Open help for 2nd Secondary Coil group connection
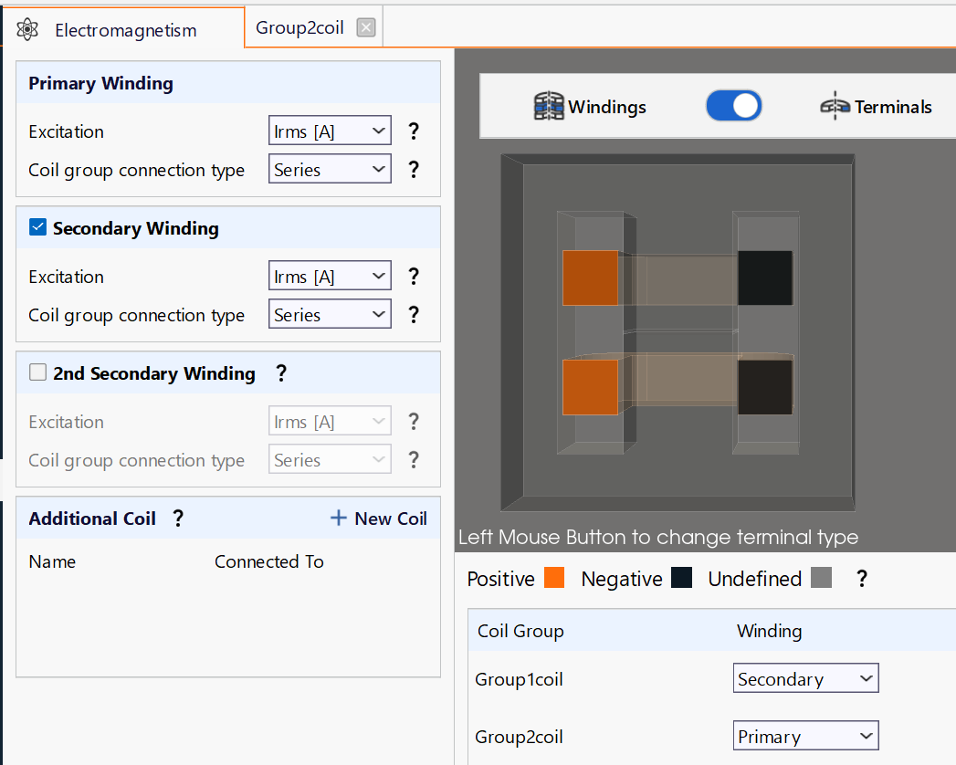Image resolution: width=956 pixels, height=765 pixels. coord(414,459)
